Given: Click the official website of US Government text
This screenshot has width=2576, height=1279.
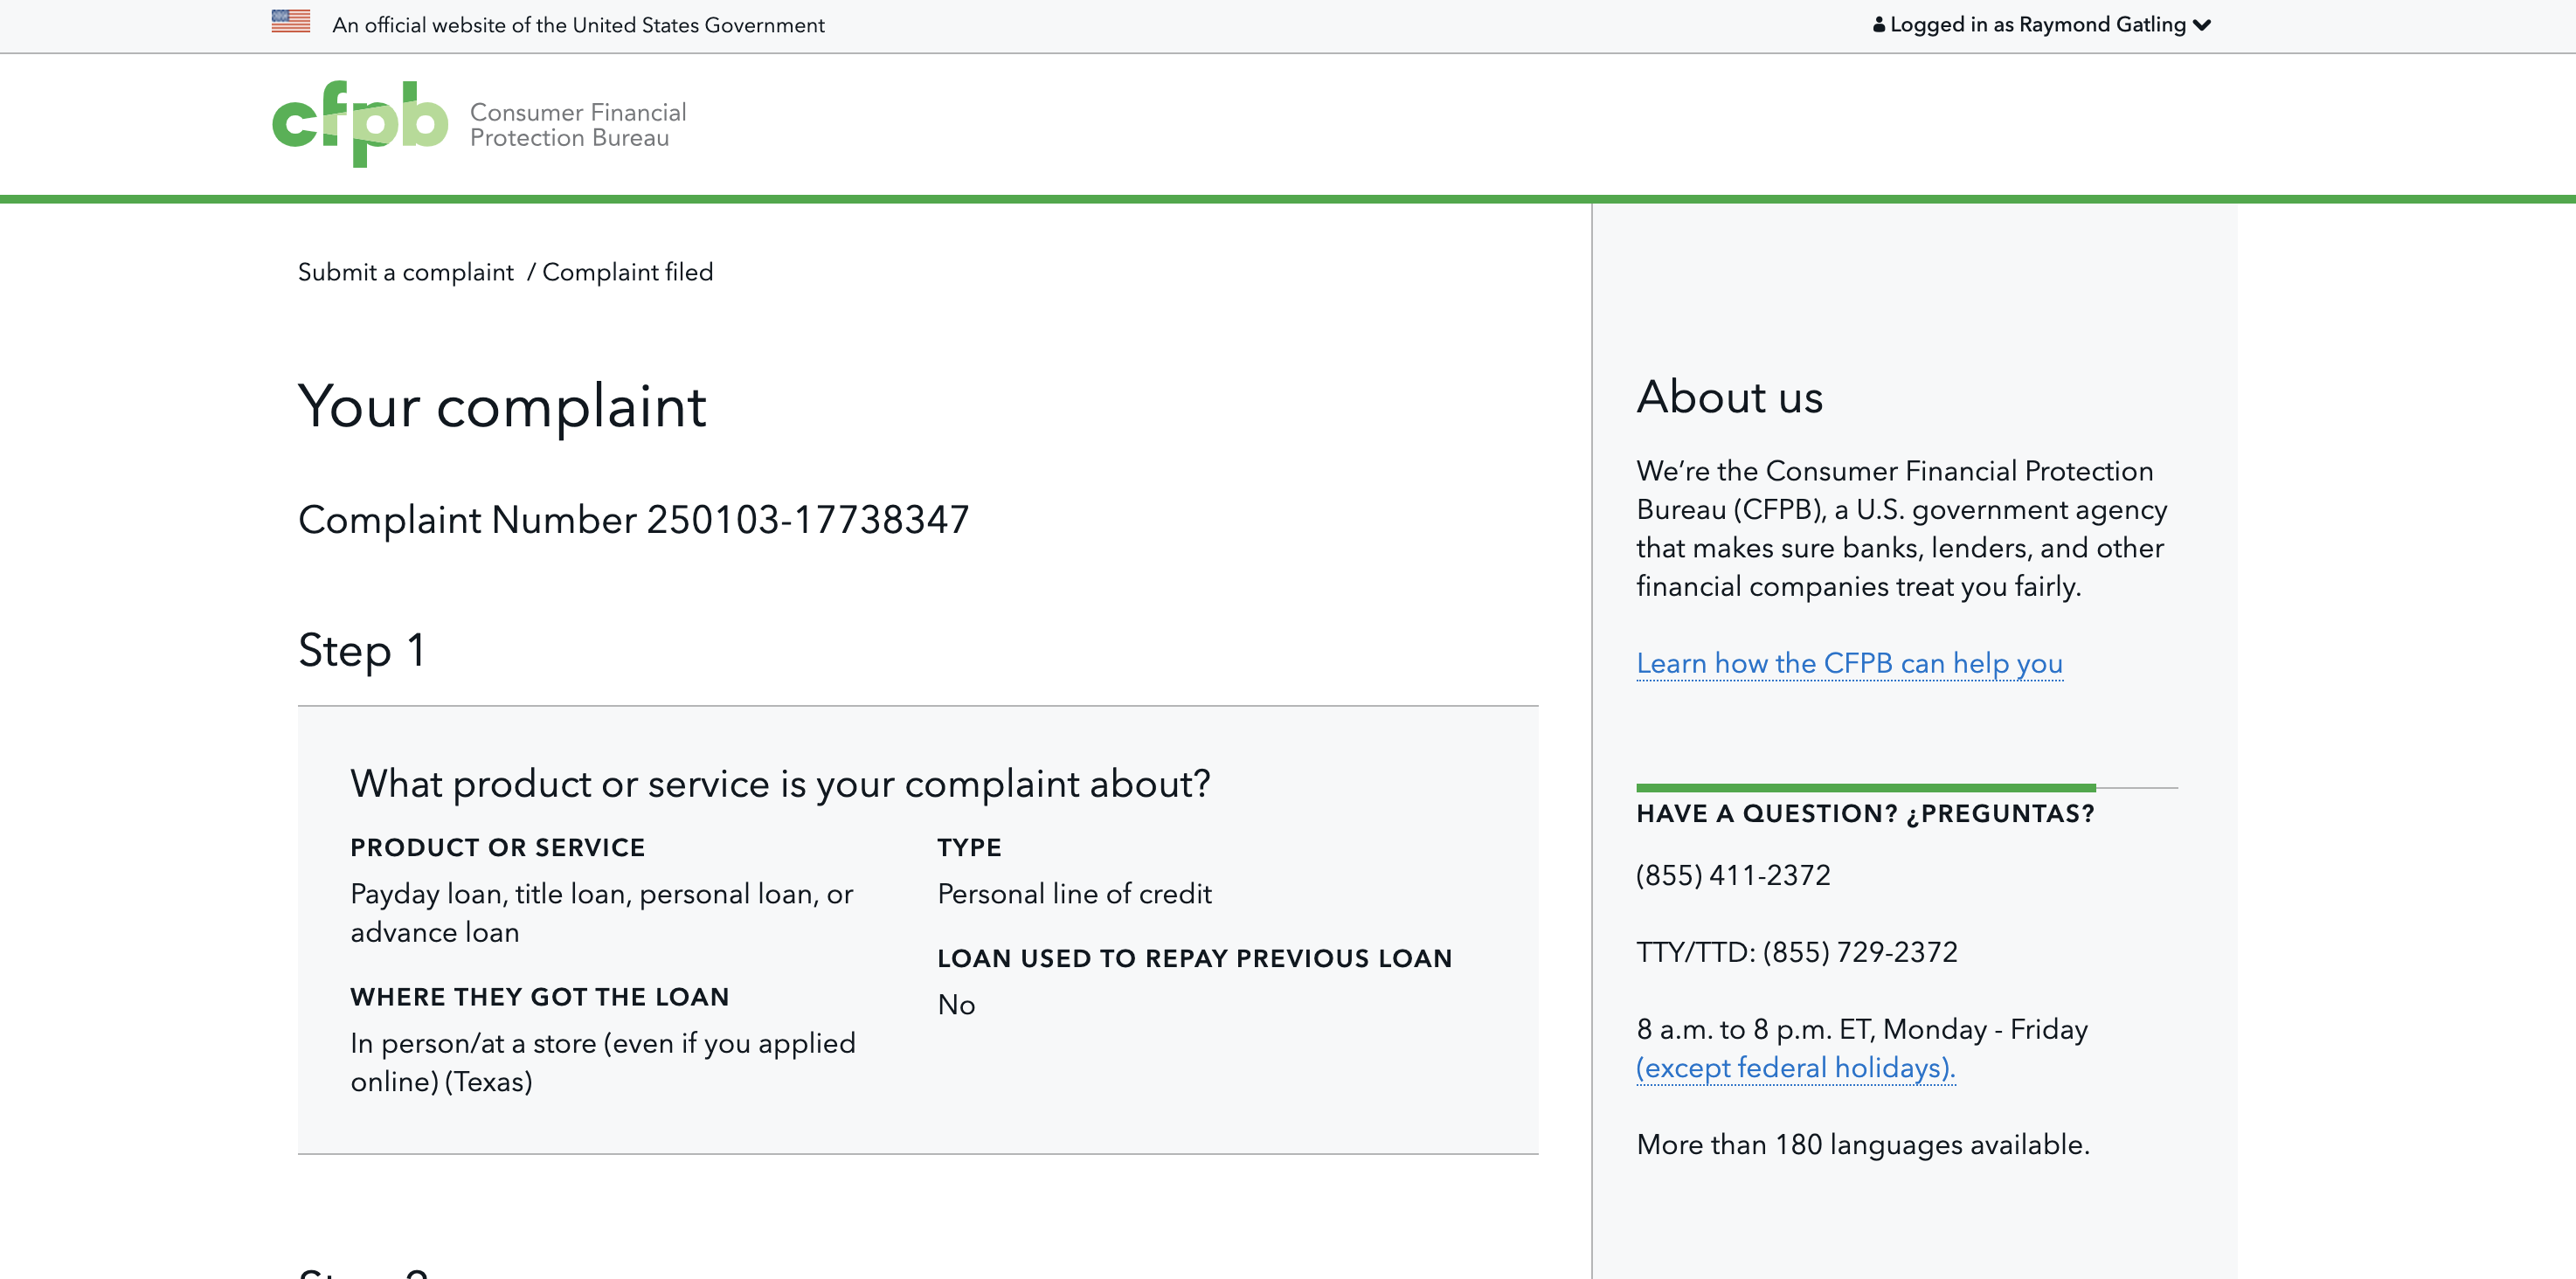Looking at the screenshot, I should [578, 25].
